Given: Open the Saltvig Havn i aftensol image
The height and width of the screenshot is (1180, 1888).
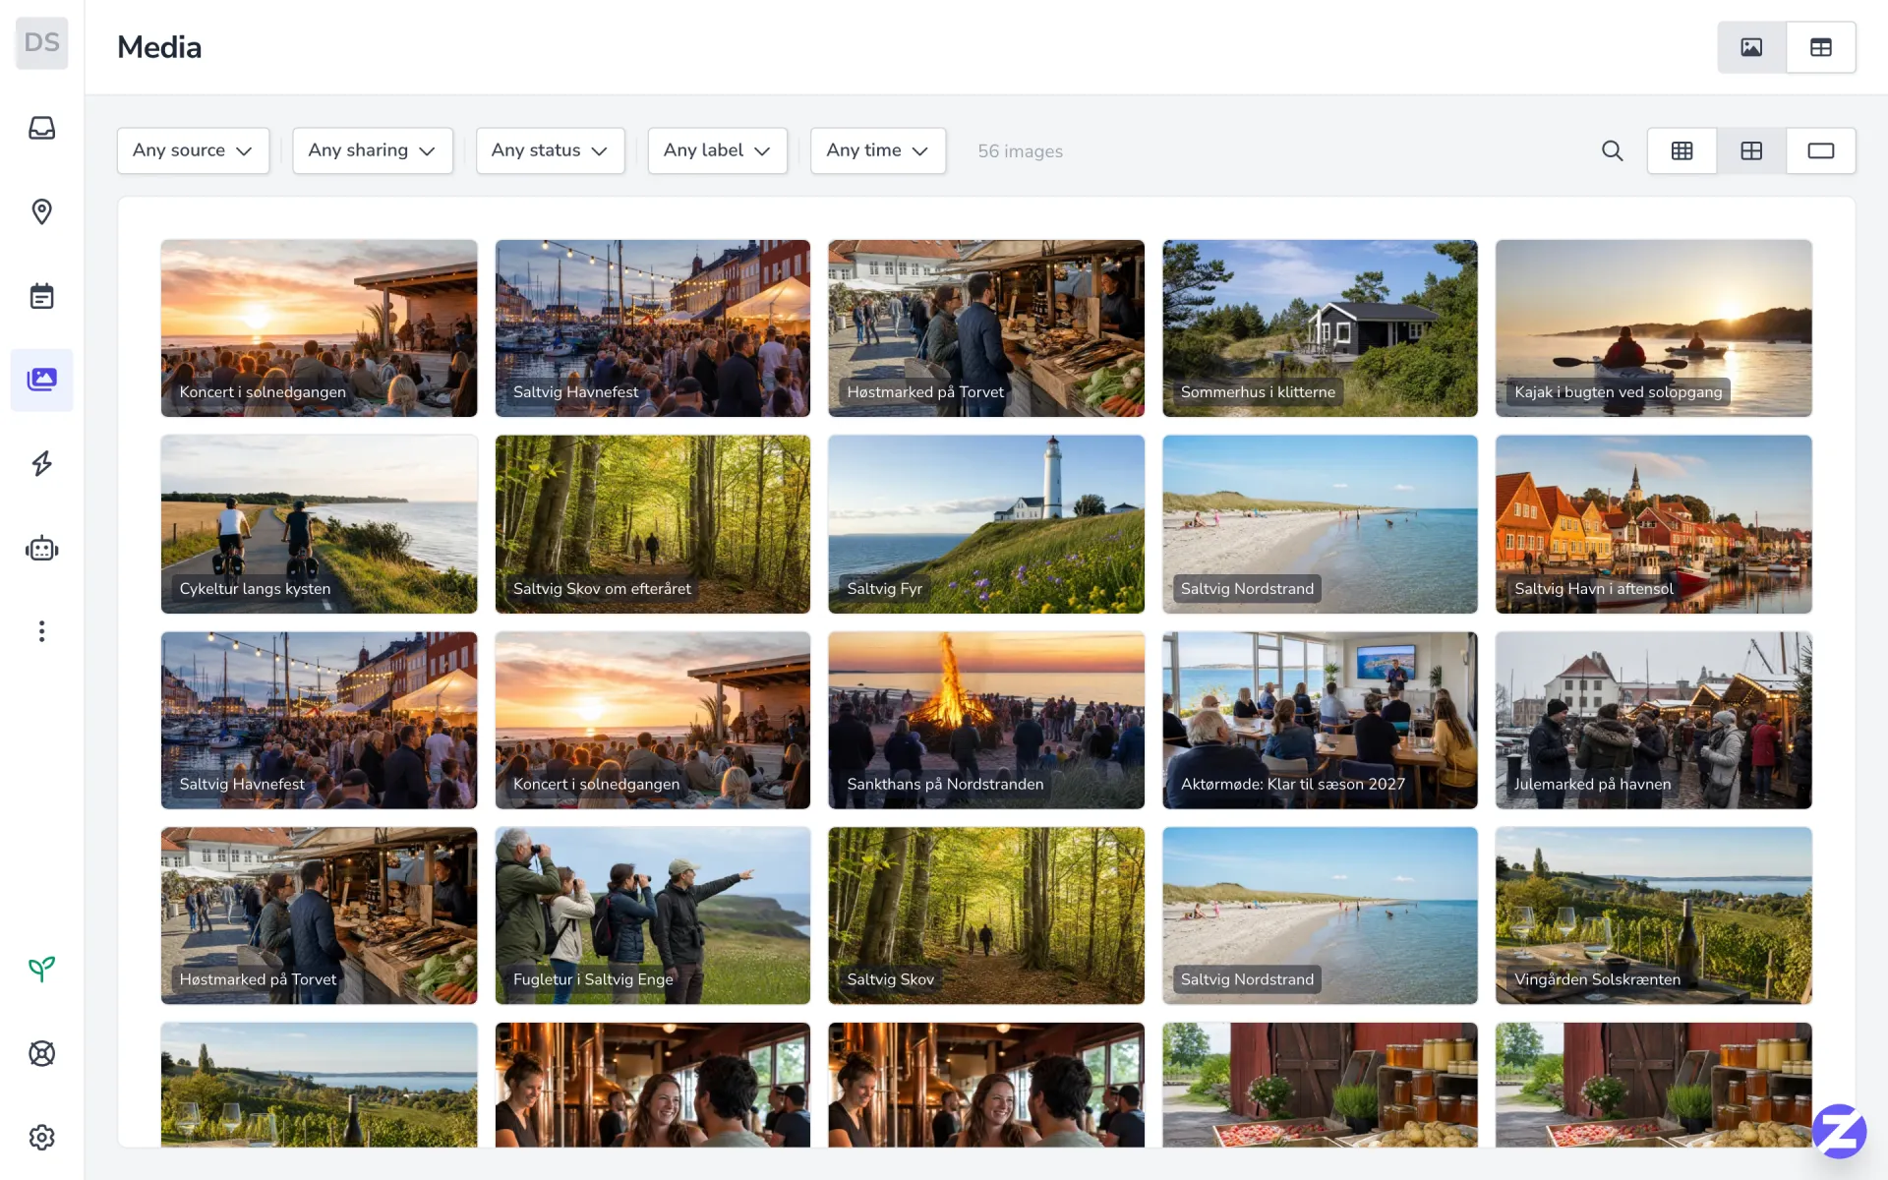Looking at the screenshot, I should click(x=1654, y=524).
